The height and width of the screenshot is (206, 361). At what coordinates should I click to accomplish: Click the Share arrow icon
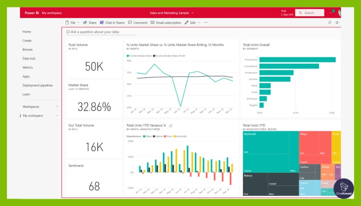[x=85, y=23]
